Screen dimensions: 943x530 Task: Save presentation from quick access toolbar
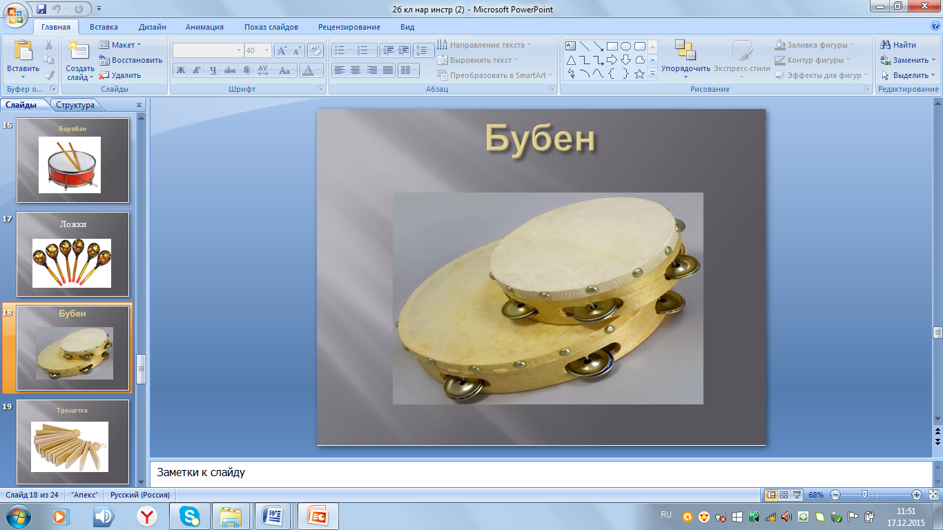[41, 10]
